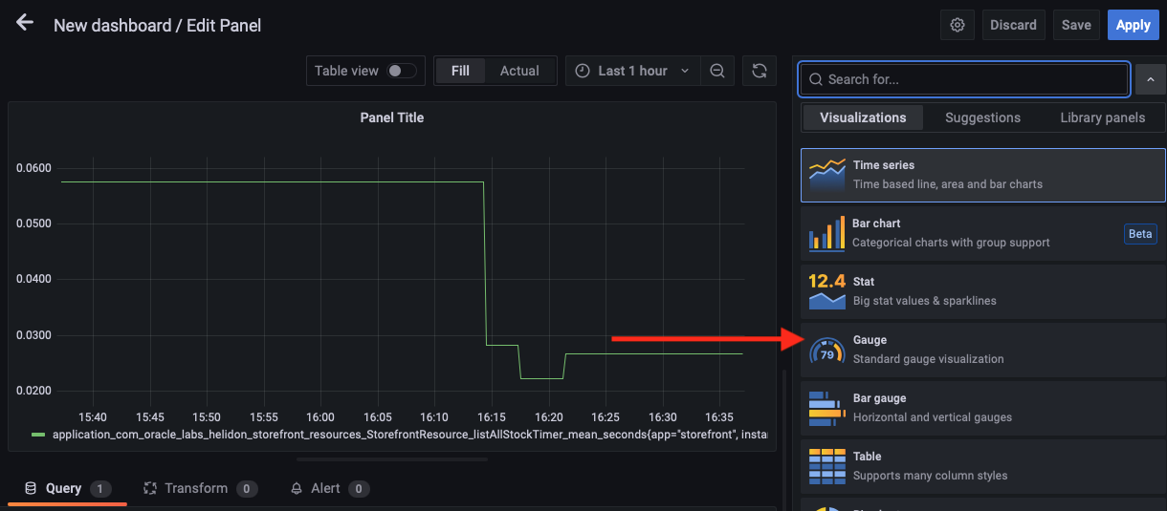1167x511 pixels.
Task: Open the Transform tab
Action: (200, 488)
